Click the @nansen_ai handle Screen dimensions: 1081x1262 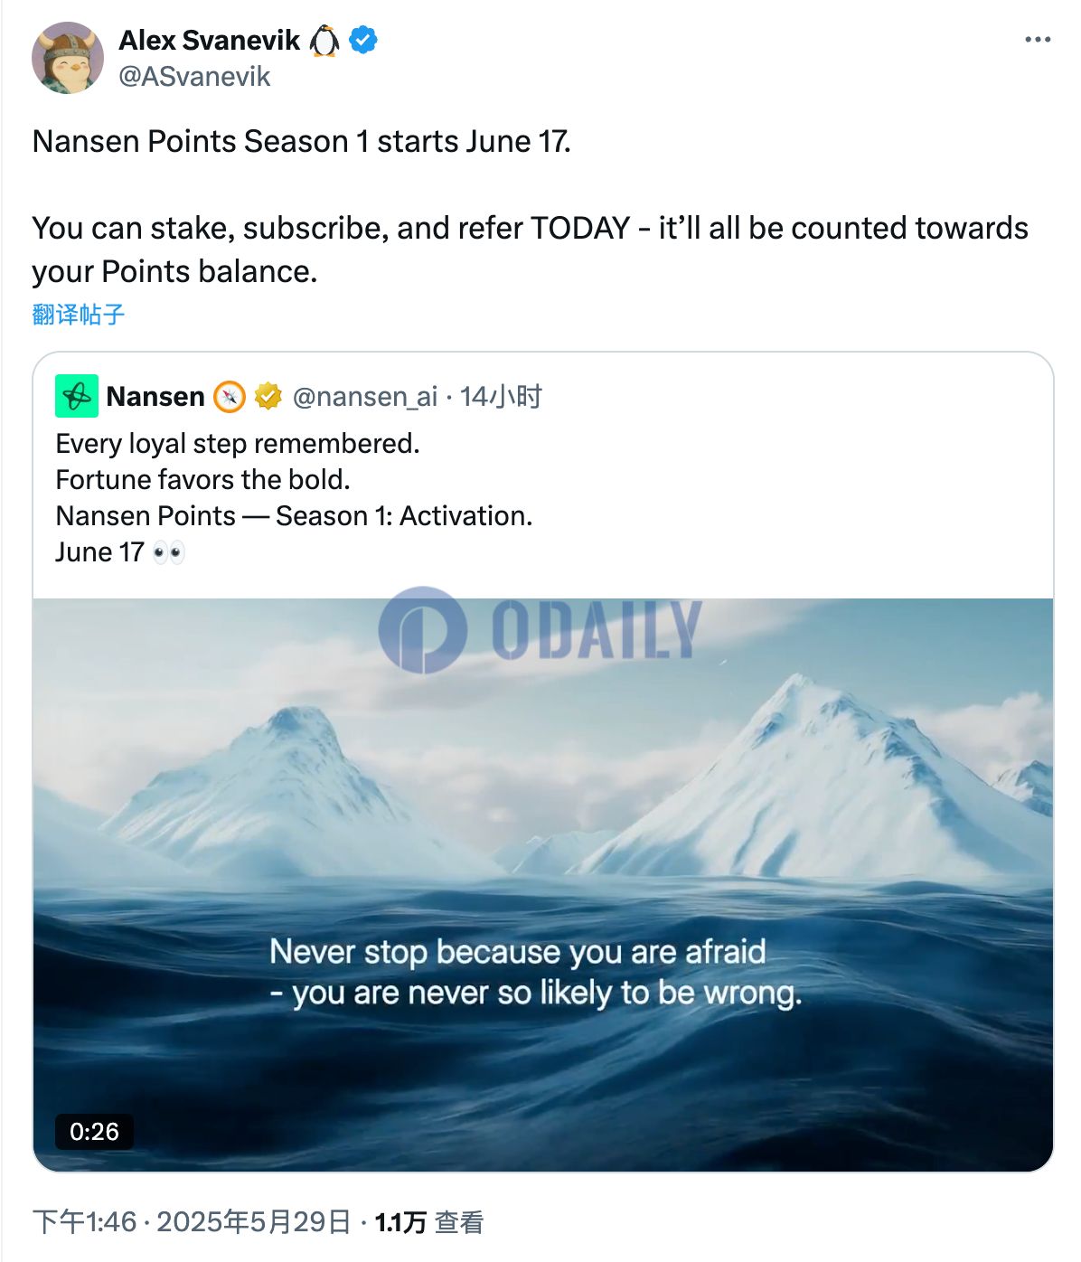pyautogui.click(x=364, y=396)
